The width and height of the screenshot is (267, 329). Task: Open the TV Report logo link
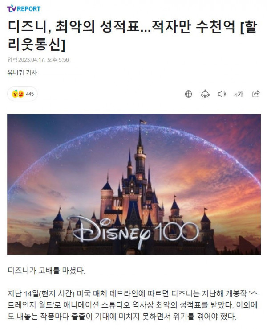[24, 9]
